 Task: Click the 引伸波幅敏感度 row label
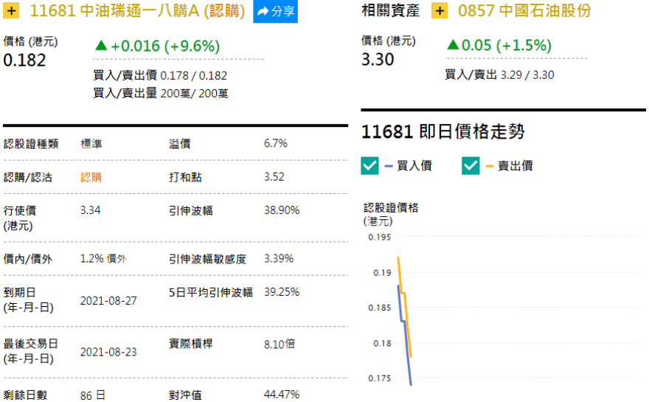[x=207, y=260]
